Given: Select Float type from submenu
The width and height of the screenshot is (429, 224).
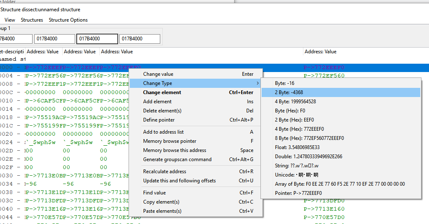Looking at the screenshot, I should tap(298, 147).
